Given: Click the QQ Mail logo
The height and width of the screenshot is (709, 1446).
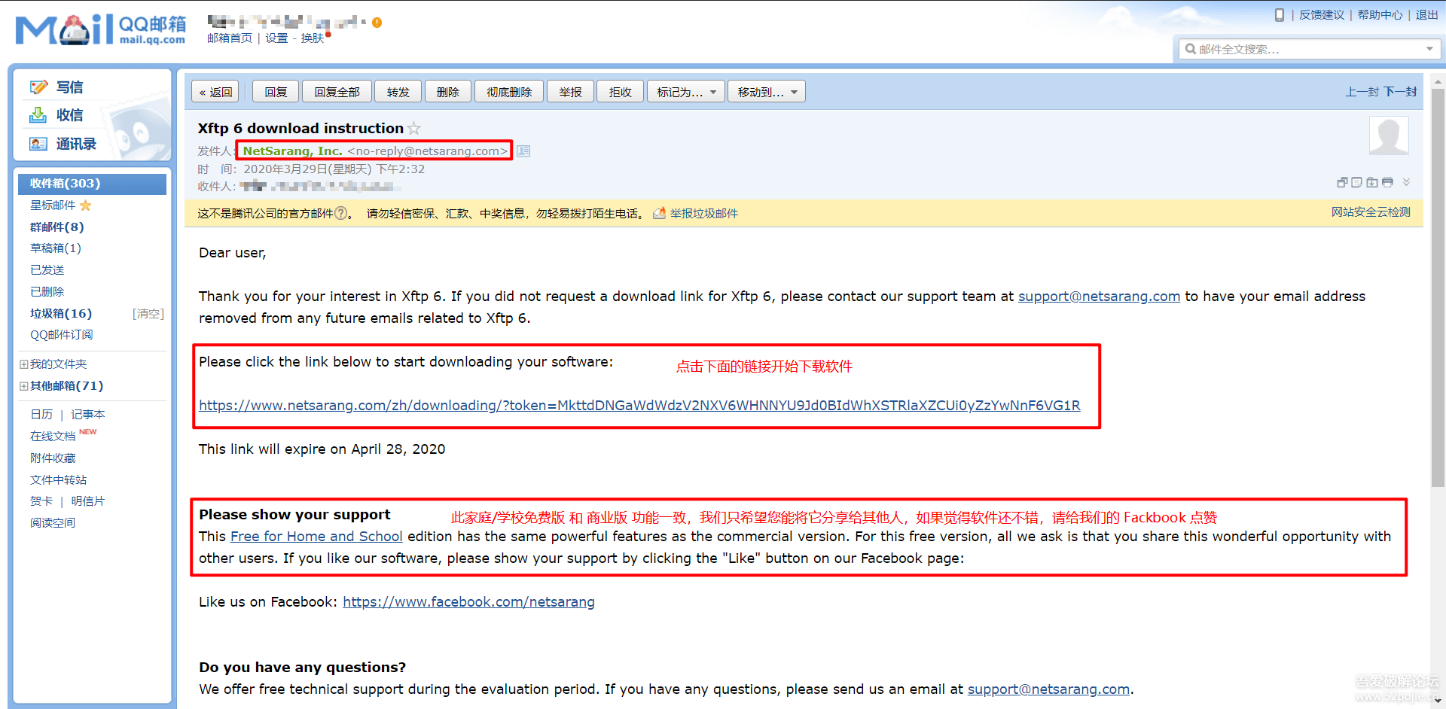Looking at the screenshot, I should tap(100, 30).
